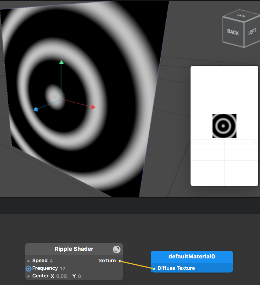
Task: Click the Center X value field showing 0.05
Action: [61, 276]
